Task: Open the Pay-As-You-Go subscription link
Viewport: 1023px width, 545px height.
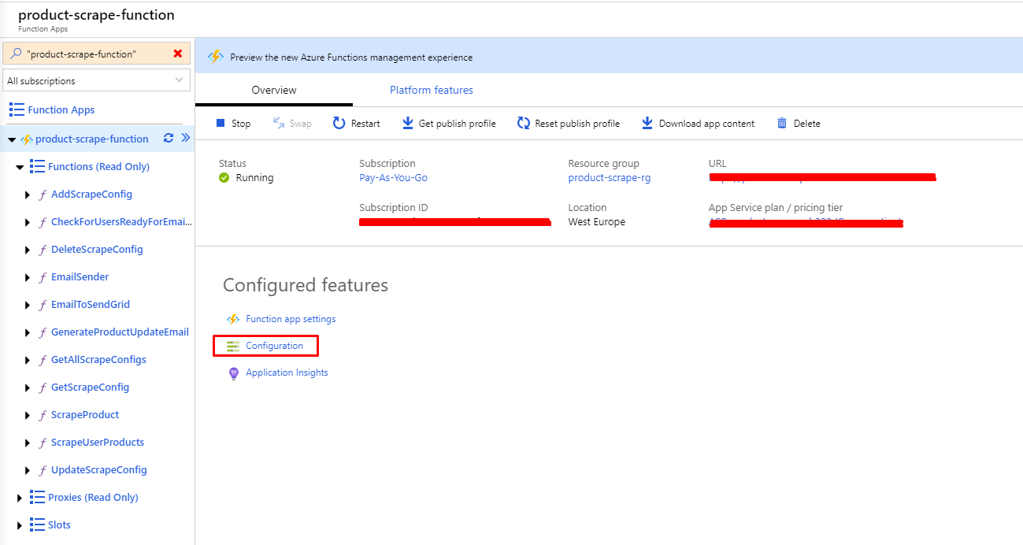Action: [x=393, y=178]
